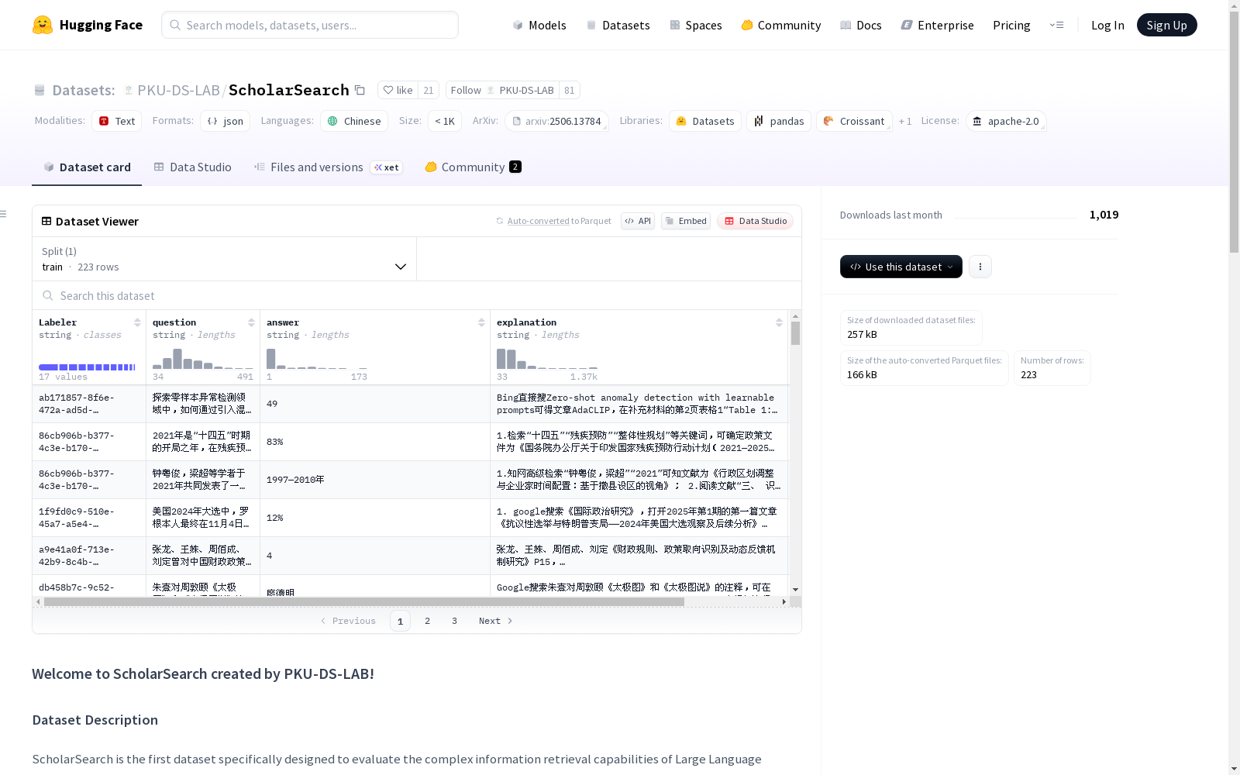Sort by the explanation column

tap(779, 322)
